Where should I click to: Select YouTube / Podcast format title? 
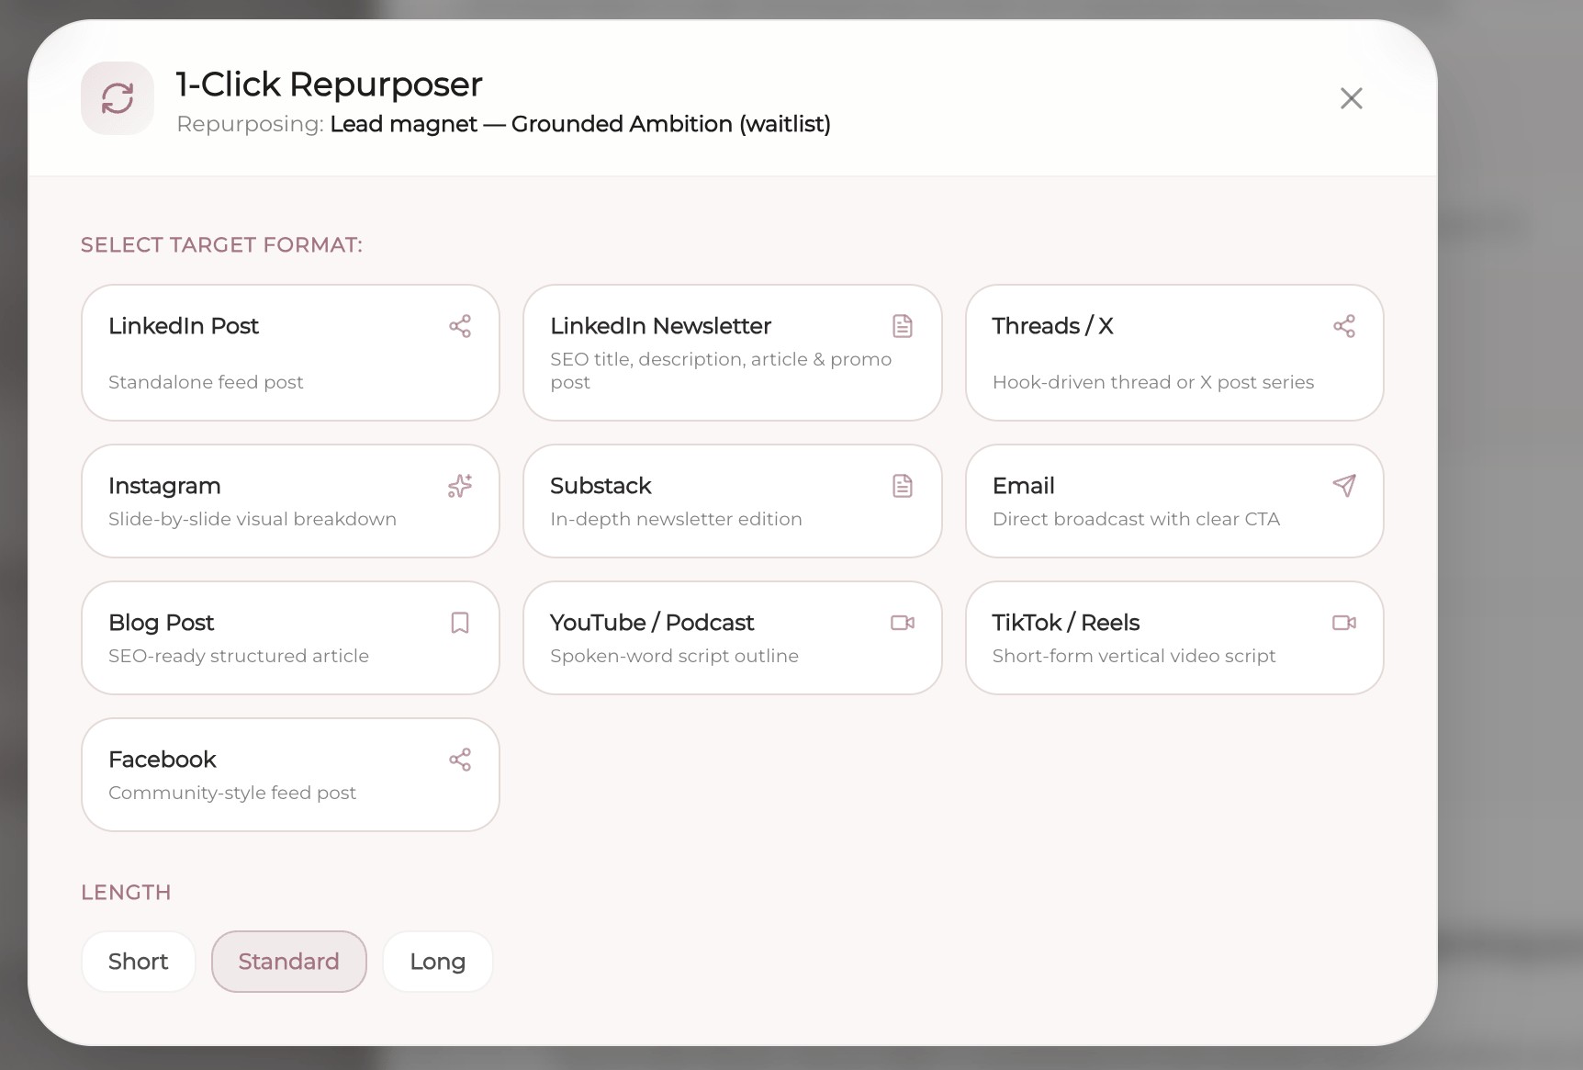coord(652,623)
